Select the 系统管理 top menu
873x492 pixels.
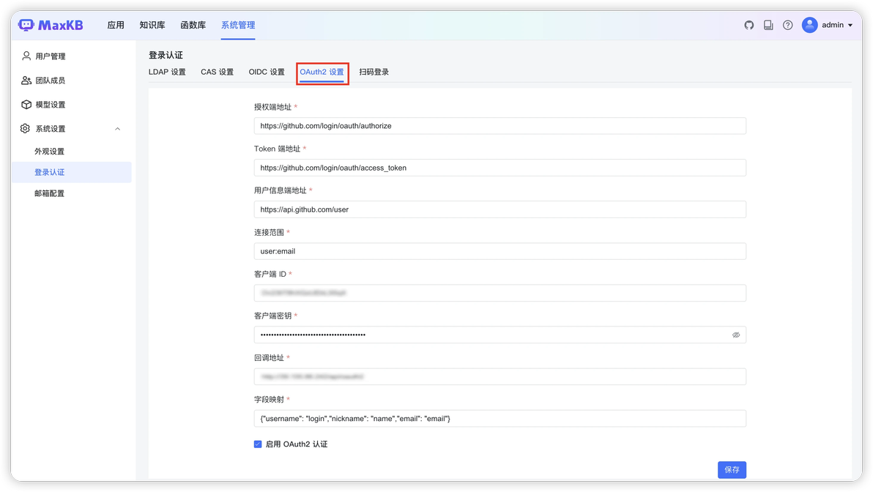click(x=238, y=25)
